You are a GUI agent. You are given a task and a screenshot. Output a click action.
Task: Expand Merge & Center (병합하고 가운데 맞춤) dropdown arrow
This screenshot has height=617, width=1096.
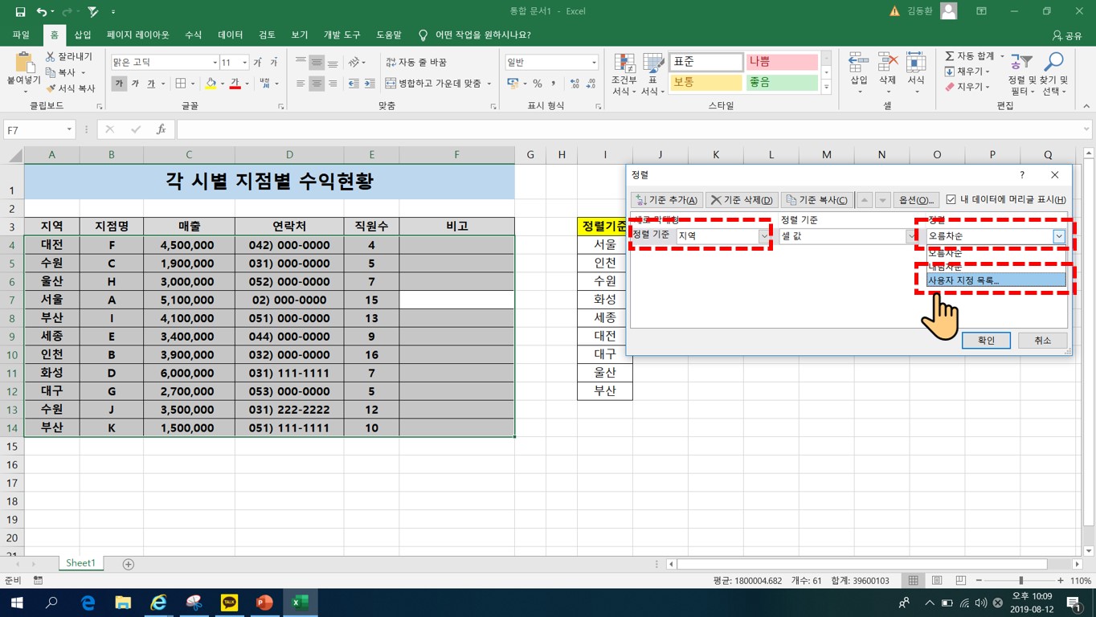tap(489, 84)
